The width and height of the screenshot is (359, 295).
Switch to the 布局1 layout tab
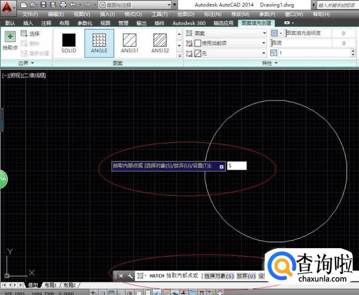[x=50, y=285]
